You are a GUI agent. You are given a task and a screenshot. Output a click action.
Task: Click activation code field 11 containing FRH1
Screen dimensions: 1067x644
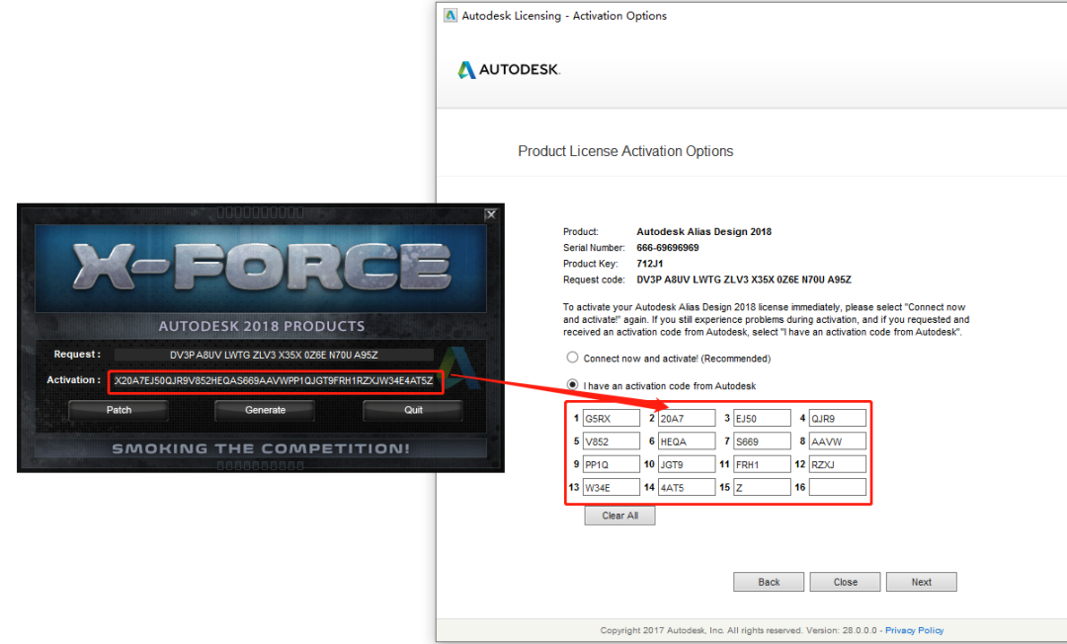[x=762, y=464]
